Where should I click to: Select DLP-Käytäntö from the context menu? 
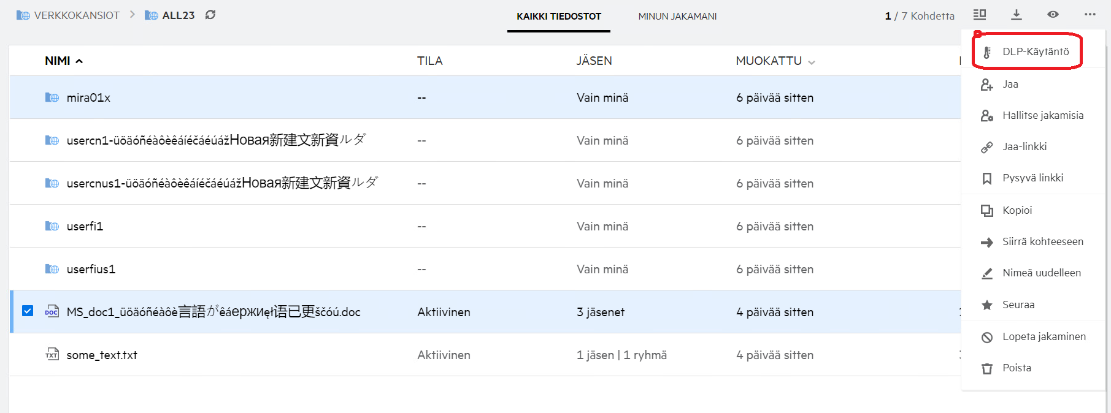tap(1035, 52)
